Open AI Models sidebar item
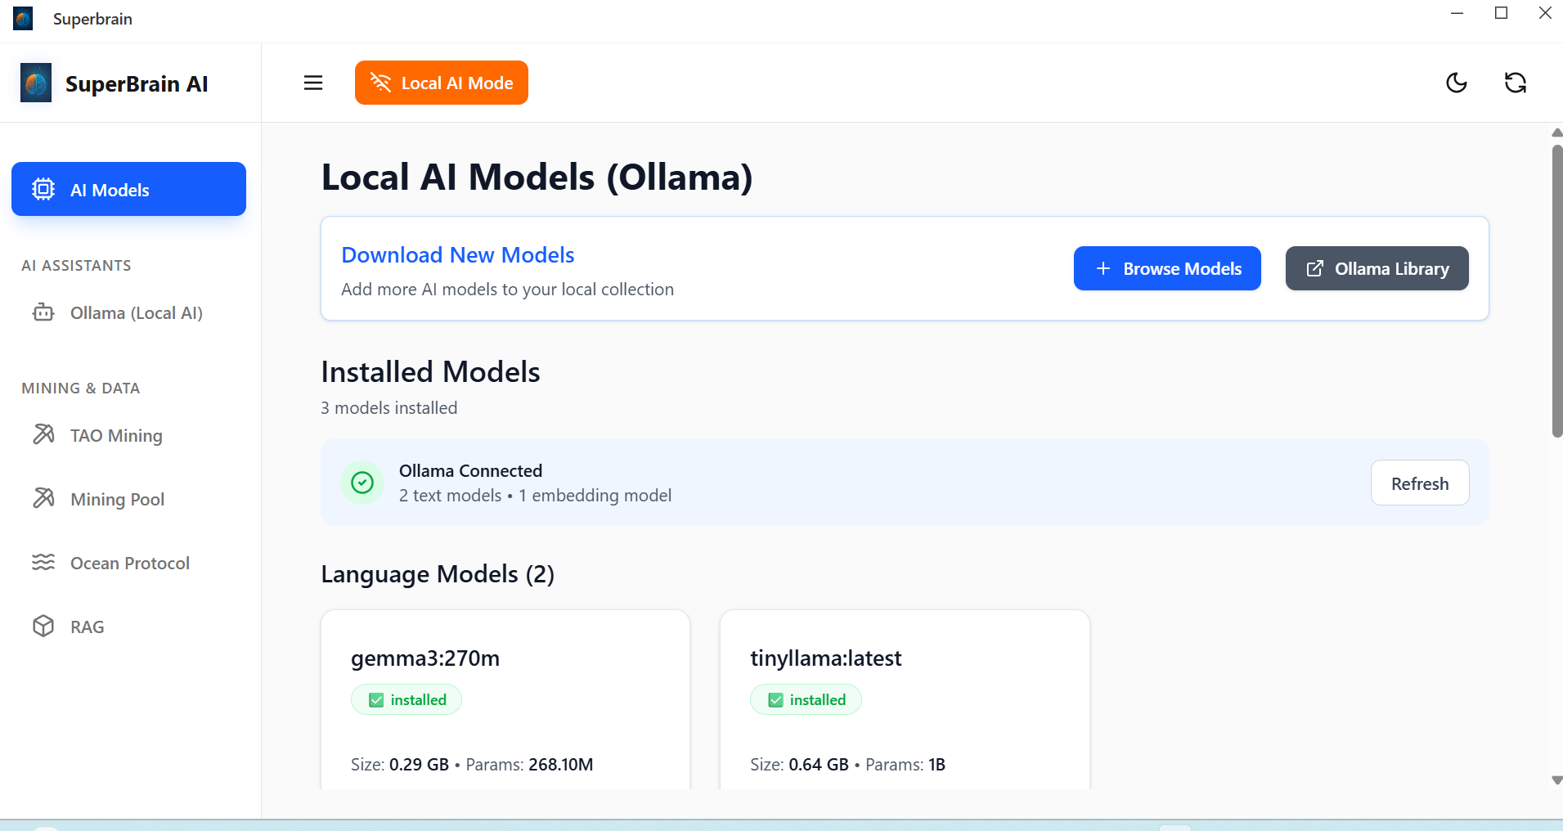The width and height of the screenshot is (1563, 831). point(128,189)
